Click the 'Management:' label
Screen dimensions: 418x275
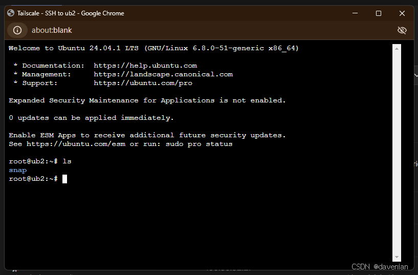point(47,74)
